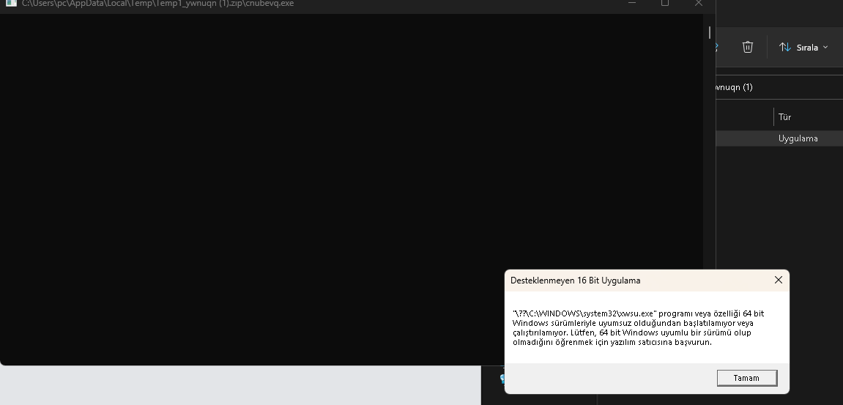Image resolution: width=843 pixels, height=405 pixels.
Task: Click the Tamam button in the dialog
Action: (x=747, y=378)
